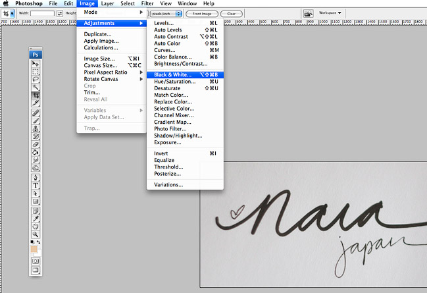Open the View menu

point(166,3)
